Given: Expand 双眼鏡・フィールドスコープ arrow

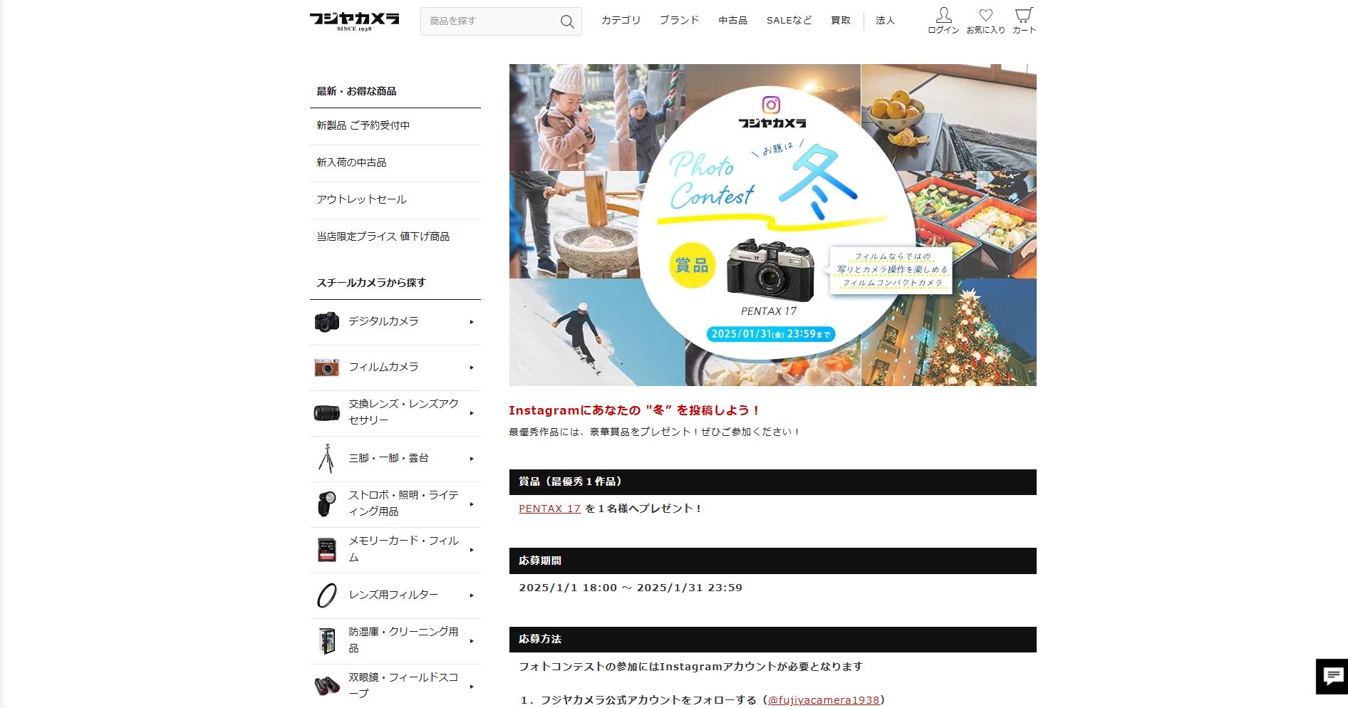Looking at the screenshot, I should (472, 687).
